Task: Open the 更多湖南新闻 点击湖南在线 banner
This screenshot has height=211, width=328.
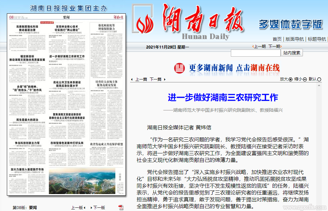Action: click(227, 68)
